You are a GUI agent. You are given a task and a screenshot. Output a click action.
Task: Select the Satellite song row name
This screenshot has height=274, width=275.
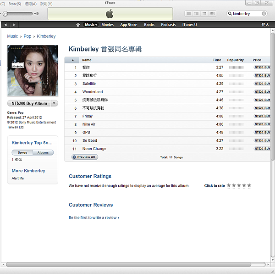(x=89, y=84)
